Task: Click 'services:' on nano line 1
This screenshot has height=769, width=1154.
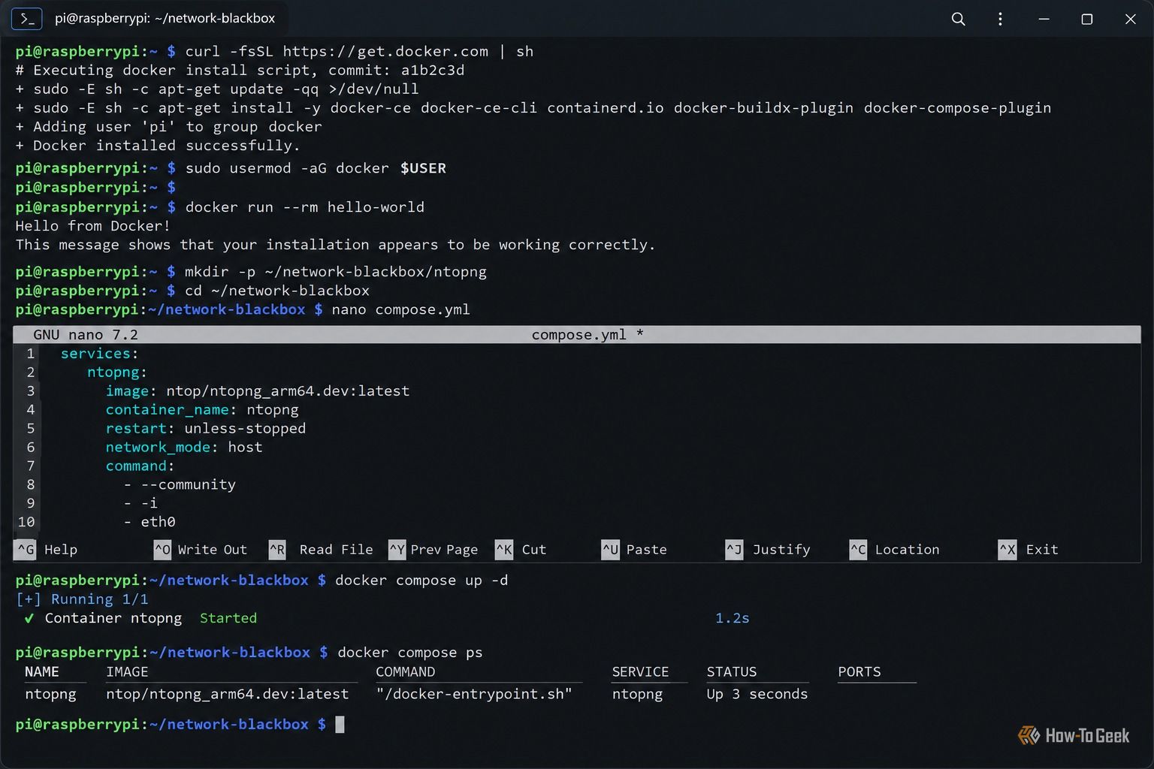Action: [99, 354]
